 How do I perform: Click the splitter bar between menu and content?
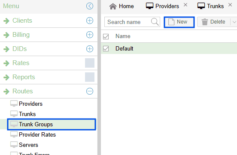coord(99,77)
